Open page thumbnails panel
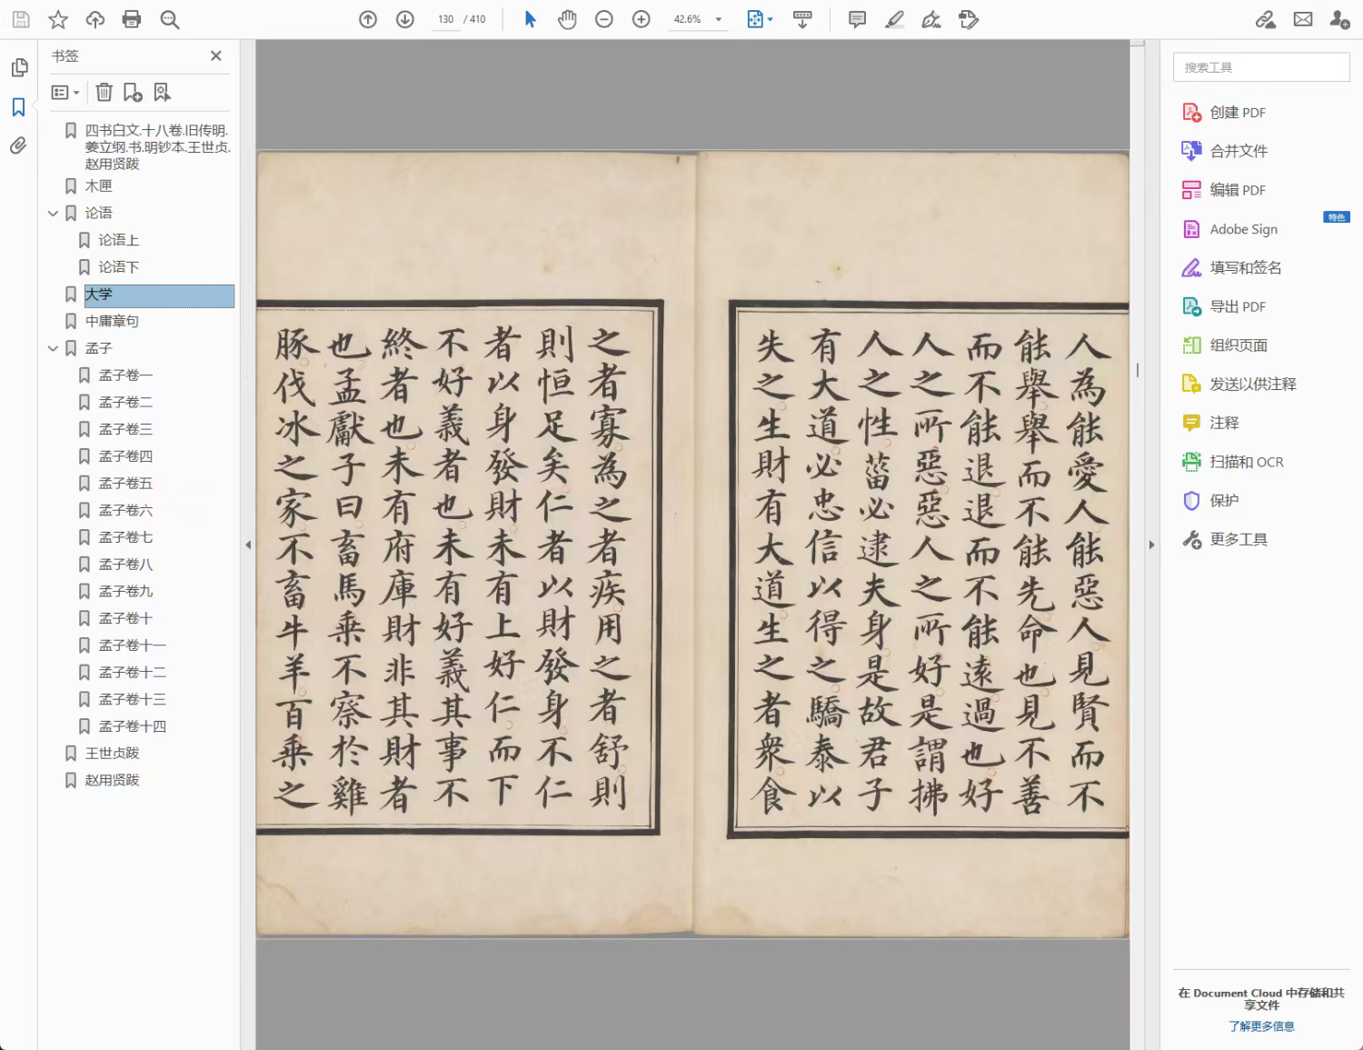 click(19, 68)
